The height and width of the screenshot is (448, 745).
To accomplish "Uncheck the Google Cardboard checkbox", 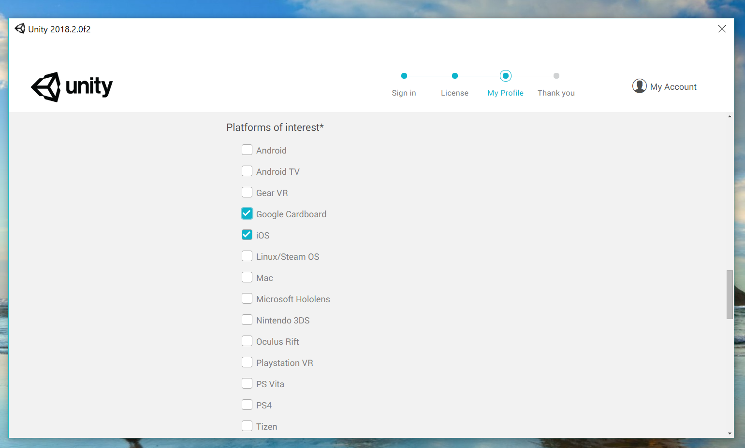I will [x=247, y=213].
